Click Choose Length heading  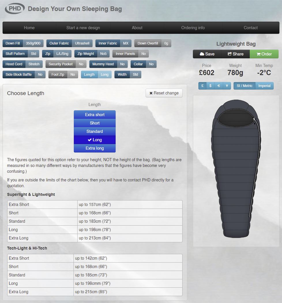(26, 93)
